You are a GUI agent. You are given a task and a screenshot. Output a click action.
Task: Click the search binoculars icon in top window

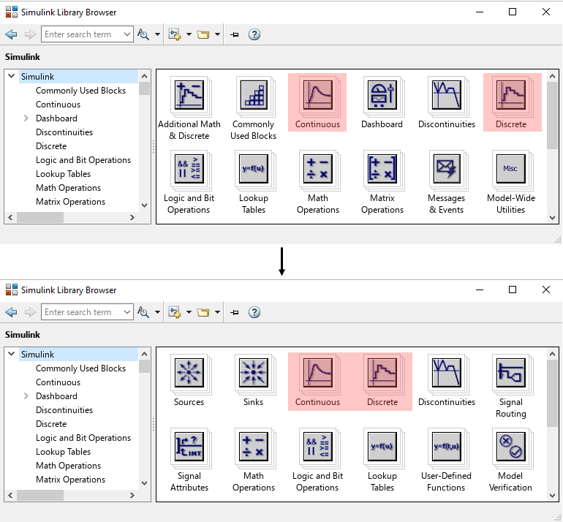[x=143, y=34]
